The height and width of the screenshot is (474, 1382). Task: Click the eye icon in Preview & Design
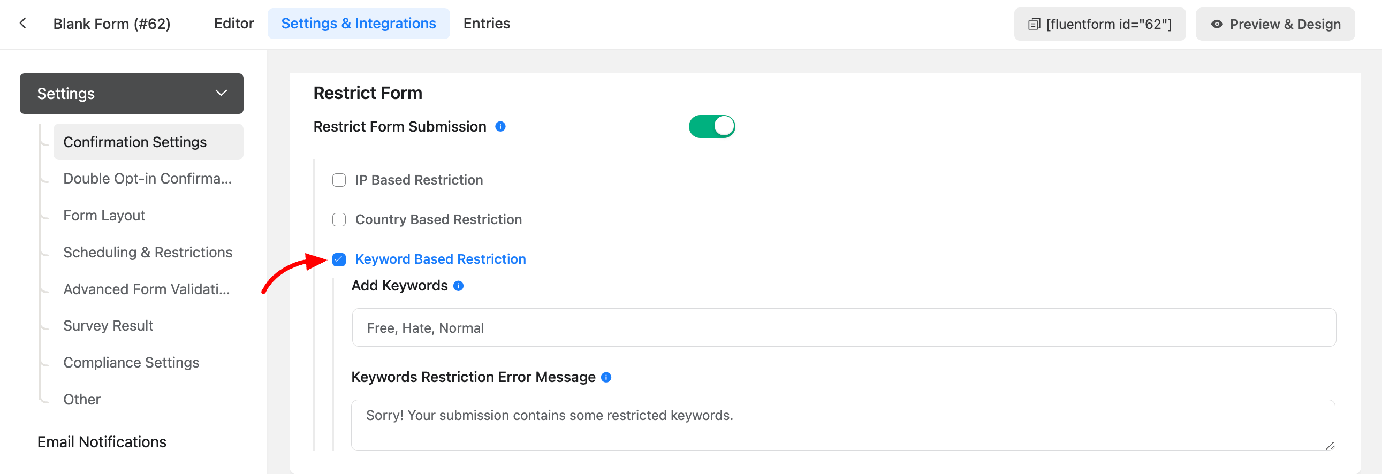(1216, 24)
